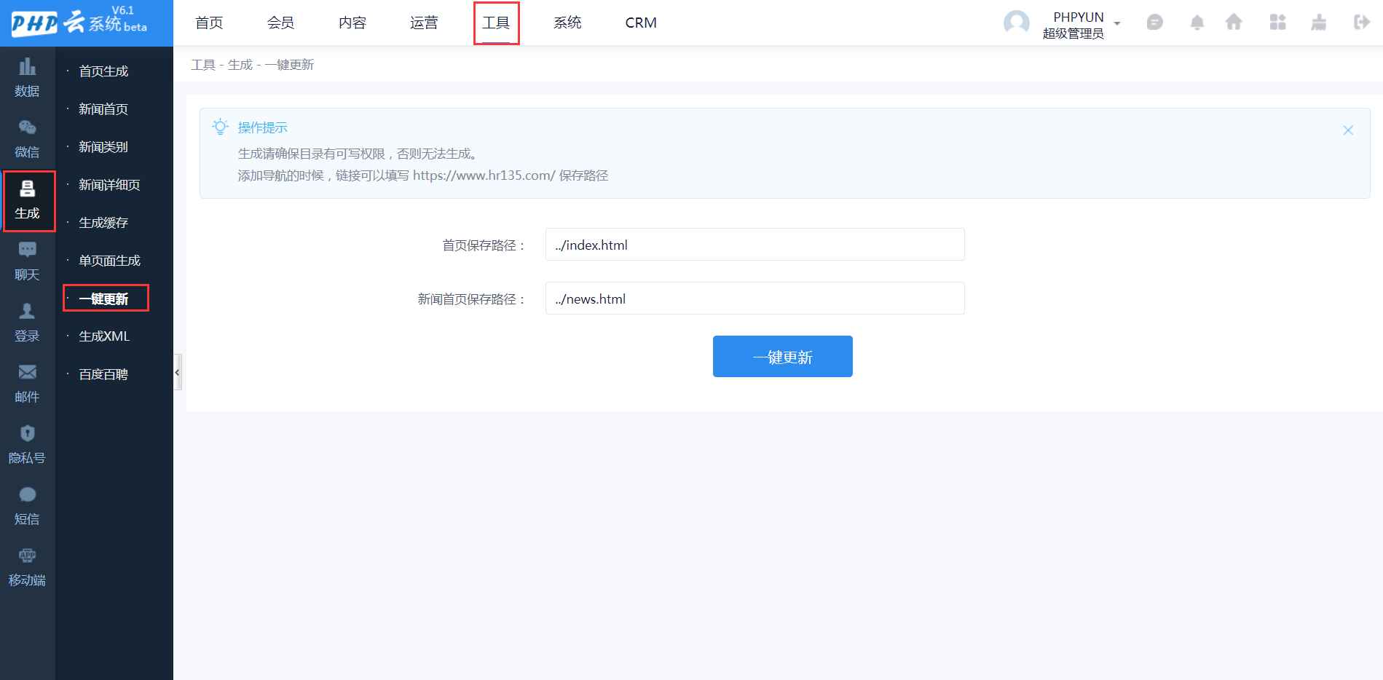
Task: Expand the PHPYUN account dropdown arrow
Action: (1117, 23)
